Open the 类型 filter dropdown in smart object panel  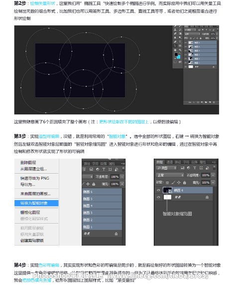point(166,168)
